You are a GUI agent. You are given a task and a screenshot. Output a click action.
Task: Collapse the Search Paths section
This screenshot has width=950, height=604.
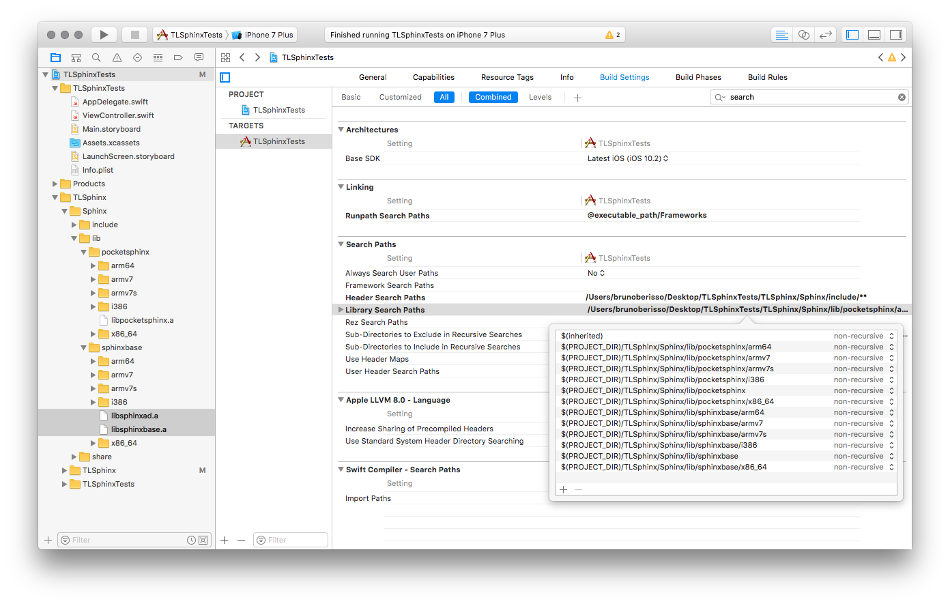pyautogui.click(x=341, y=244)
